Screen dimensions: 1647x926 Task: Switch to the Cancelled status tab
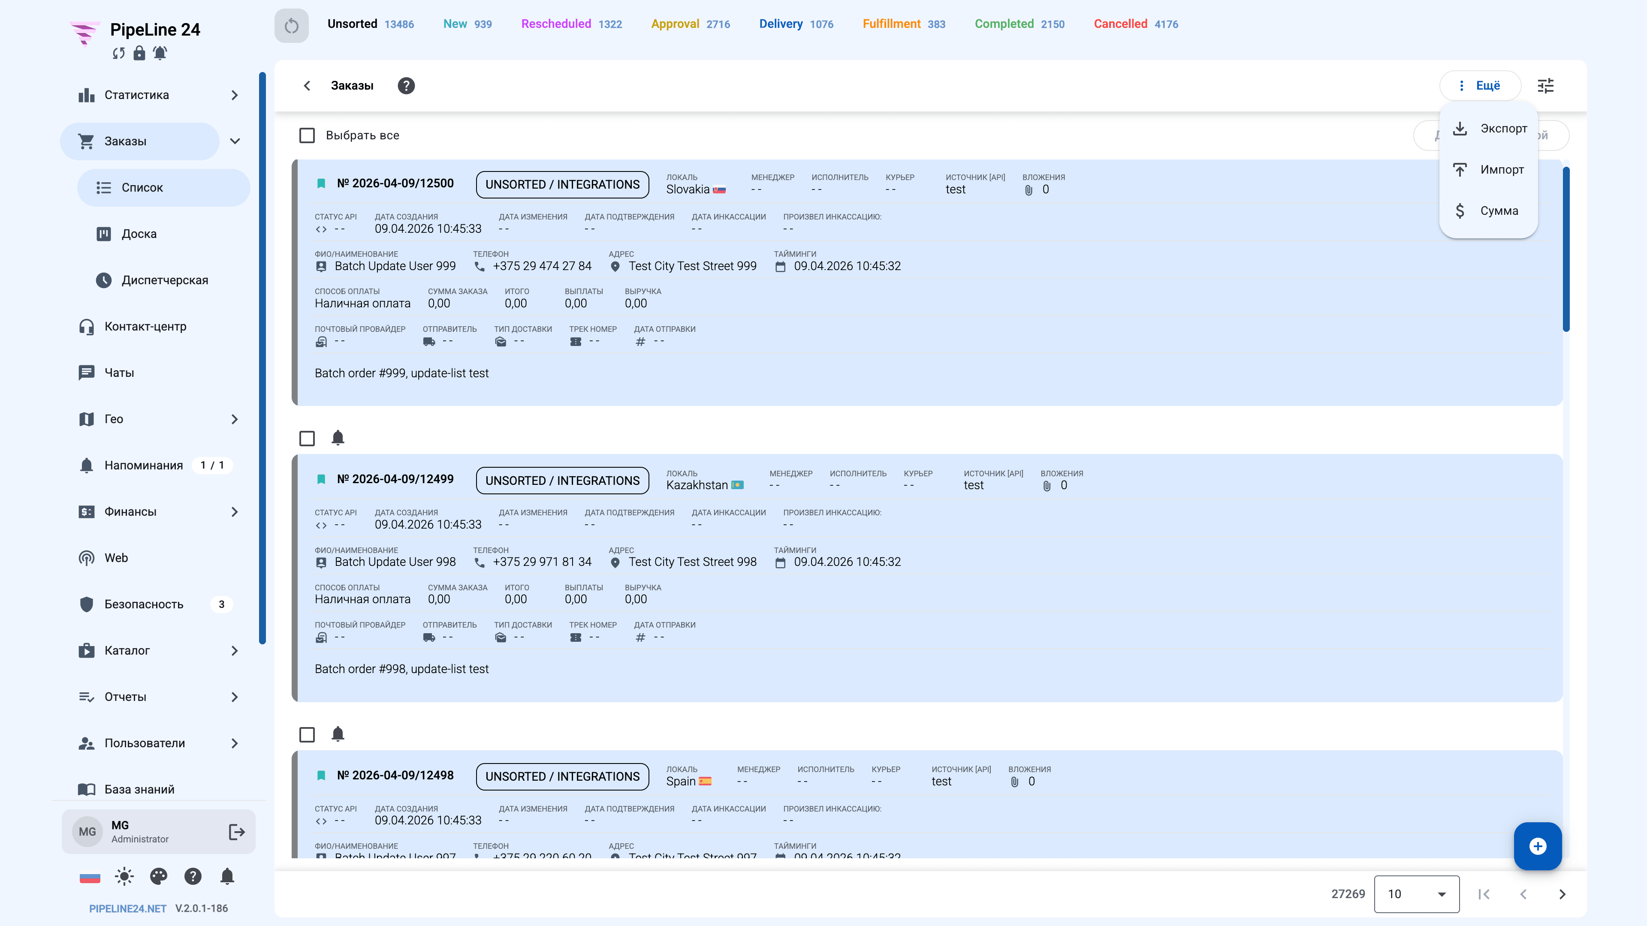1135,24
